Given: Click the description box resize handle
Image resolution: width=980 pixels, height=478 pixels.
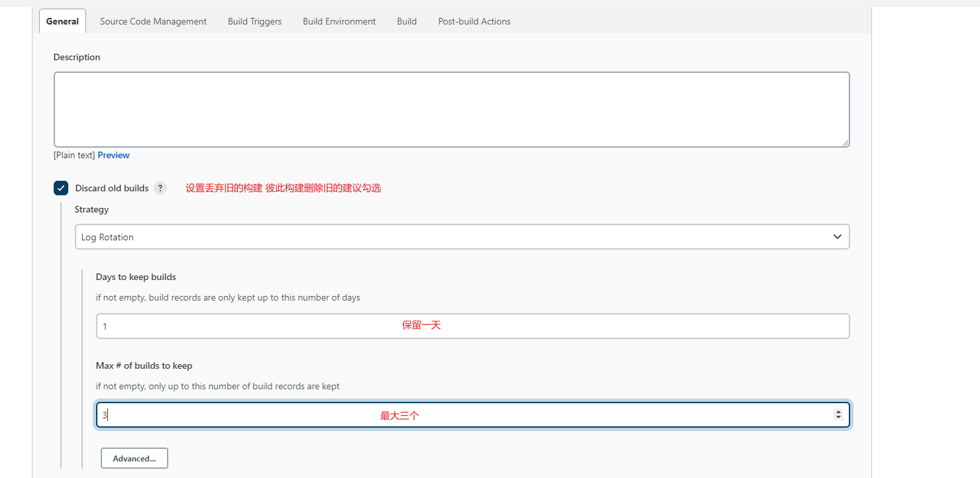Looking at the screenshot, I should click(845, 142).
